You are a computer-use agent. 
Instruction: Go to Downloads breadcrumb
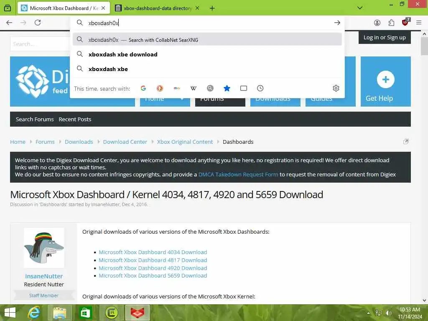79,142
